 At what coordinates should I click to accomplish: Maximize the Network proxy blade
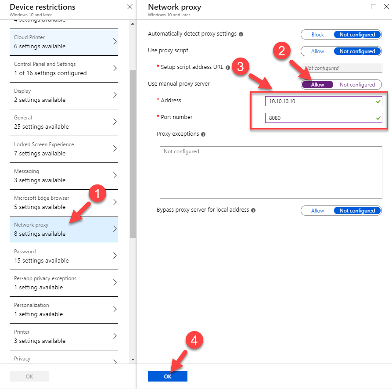coord(374,7)
